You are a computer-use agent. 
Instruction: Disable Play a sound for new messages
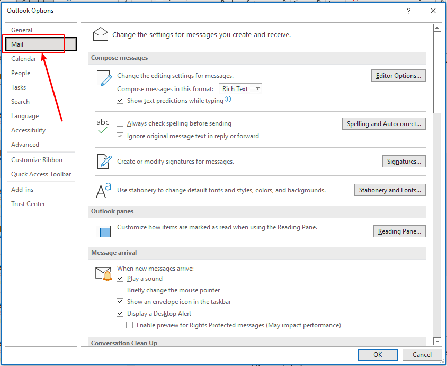[x=120, y=279]
